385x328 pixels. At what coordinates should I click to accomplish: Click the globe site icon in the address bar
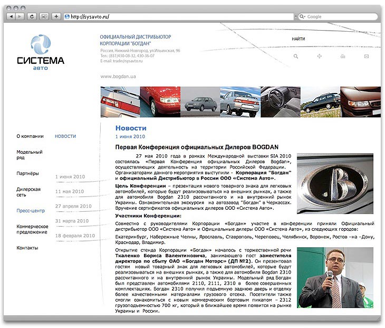click(x=67, y=17)
